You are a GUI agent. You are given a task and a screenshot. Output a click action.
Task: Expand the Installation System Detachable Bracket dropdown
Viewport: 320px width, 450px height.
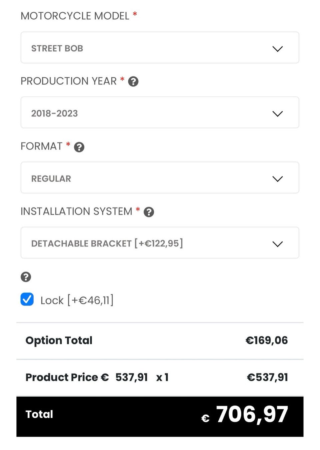click(x=160, y=243)
